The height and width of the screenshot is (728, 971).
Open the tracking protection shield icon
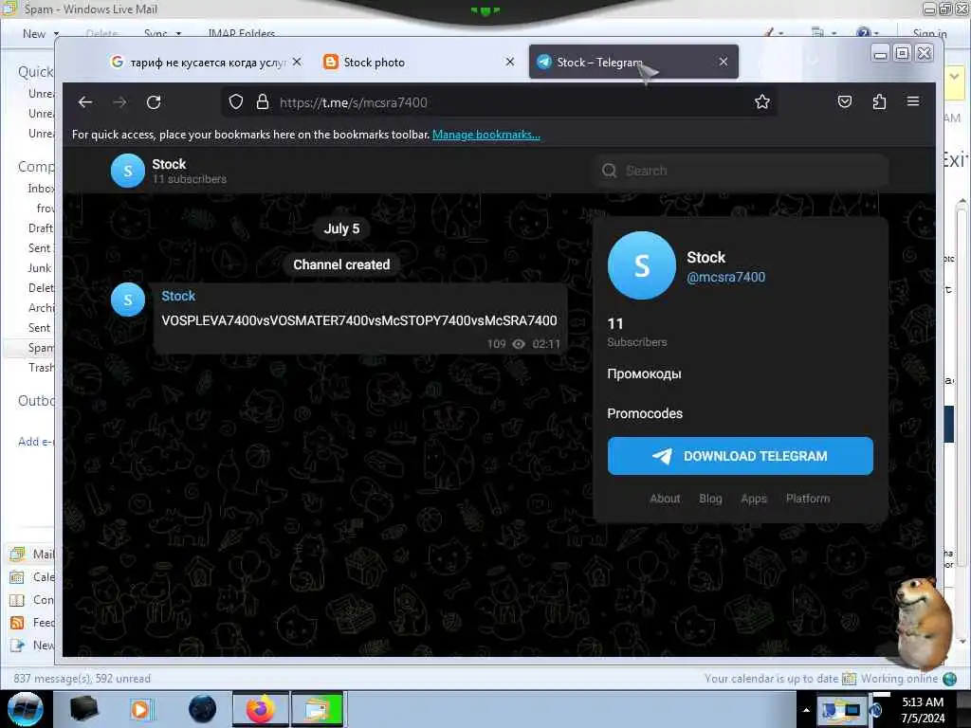pyautogui.click(x=236, y=102)
